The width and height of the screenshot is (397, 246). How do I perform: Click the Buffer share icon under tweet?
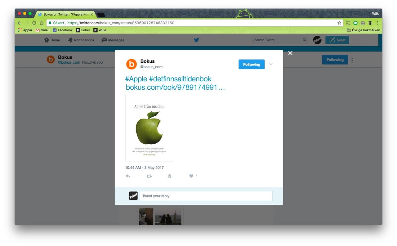[x=169, y=176]
